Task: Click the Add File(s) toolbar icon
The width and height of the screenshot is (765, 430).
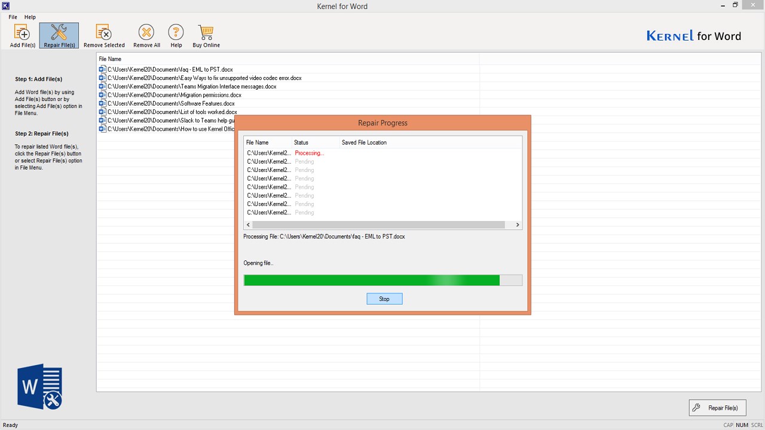Action: [x=23, y=36]
